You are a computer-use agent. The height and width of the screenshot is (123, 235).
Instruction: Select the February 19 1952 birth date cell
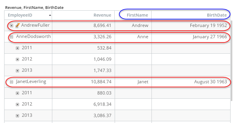click(x=208, y=25)
